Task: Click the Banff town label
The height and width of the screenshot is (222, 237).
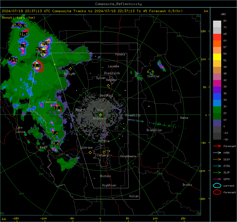Action: 43,147
